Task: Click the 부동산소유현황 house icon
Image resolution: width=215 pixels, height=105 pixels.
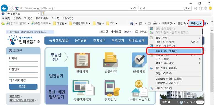Action: click(x=140, y=88)
